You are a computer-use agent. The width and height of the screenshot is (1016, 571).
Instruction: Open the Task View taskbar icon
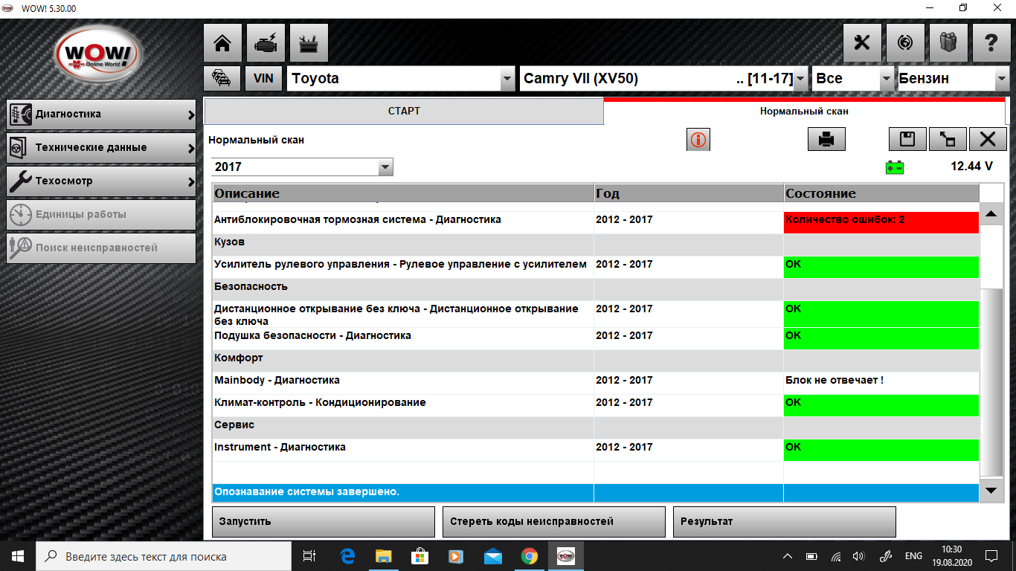point(310,556)
